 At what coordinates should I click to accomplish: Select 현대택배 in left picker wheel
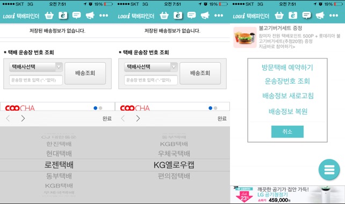click(59, 154)
